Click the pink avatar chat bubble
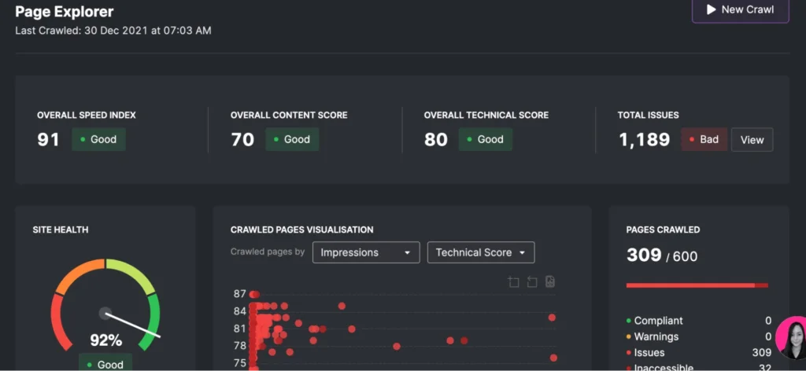Image resolution: width=806 pixels, height=371 pixels. [x=789, y=339]
